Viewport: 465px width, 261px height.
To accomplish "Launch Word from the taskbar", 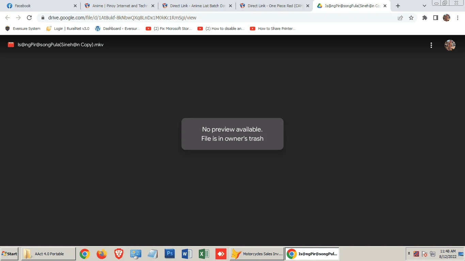I will (187, 254).
